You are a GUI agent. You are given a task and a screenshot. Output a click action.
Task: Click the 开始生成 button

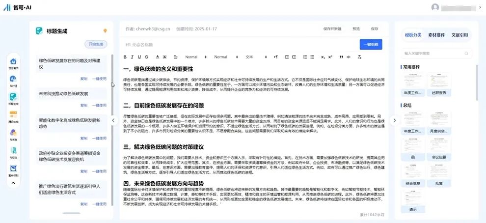coord(96,44)
